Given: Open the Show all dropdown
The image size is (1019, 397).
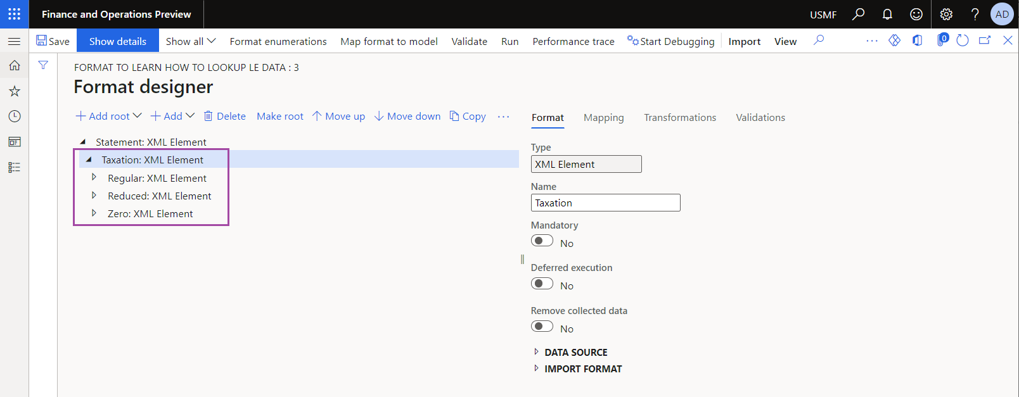Looking at the screenshot, I should pos(191,41).
